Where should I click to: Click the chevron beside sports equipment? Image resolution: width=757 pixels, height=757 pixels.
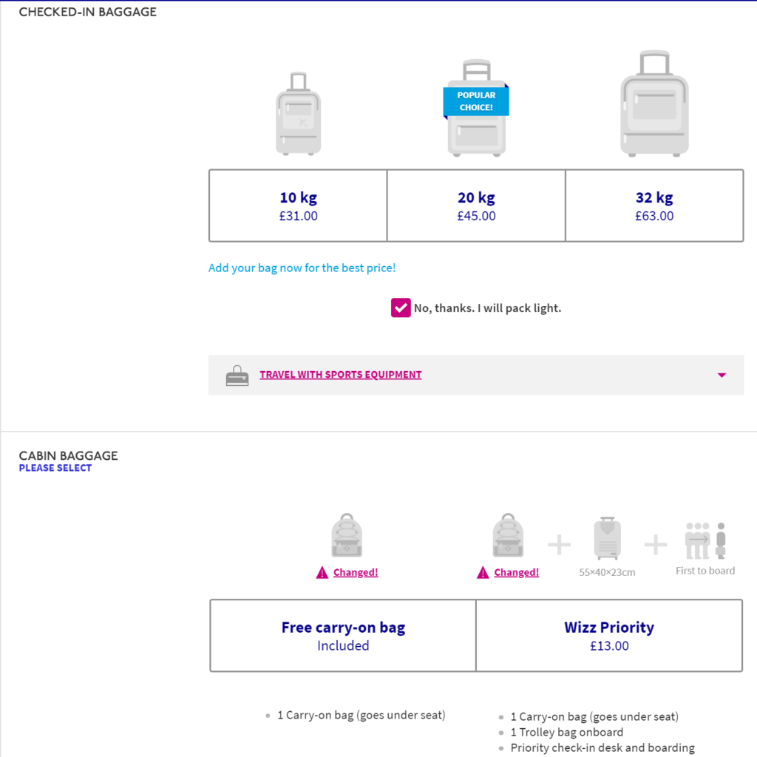tap(721, 375)
